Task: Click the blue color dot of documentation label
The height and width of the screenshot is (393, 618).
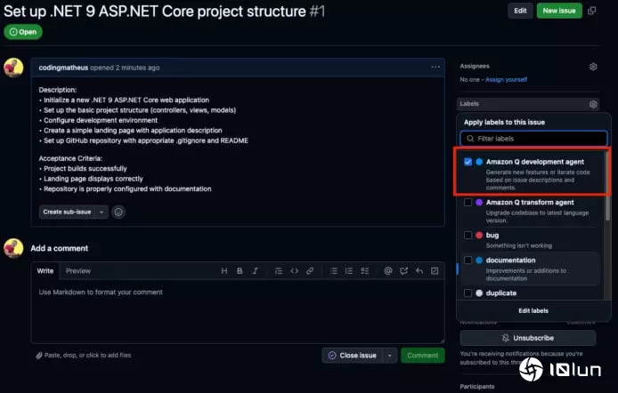Action: 479,260
